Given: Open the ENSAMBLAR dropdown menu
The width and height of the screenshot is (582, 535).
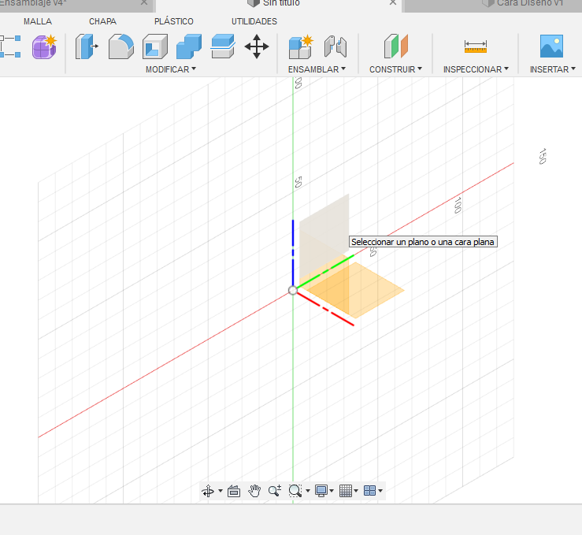Looking at the screenshot, I should coord(317,69).
